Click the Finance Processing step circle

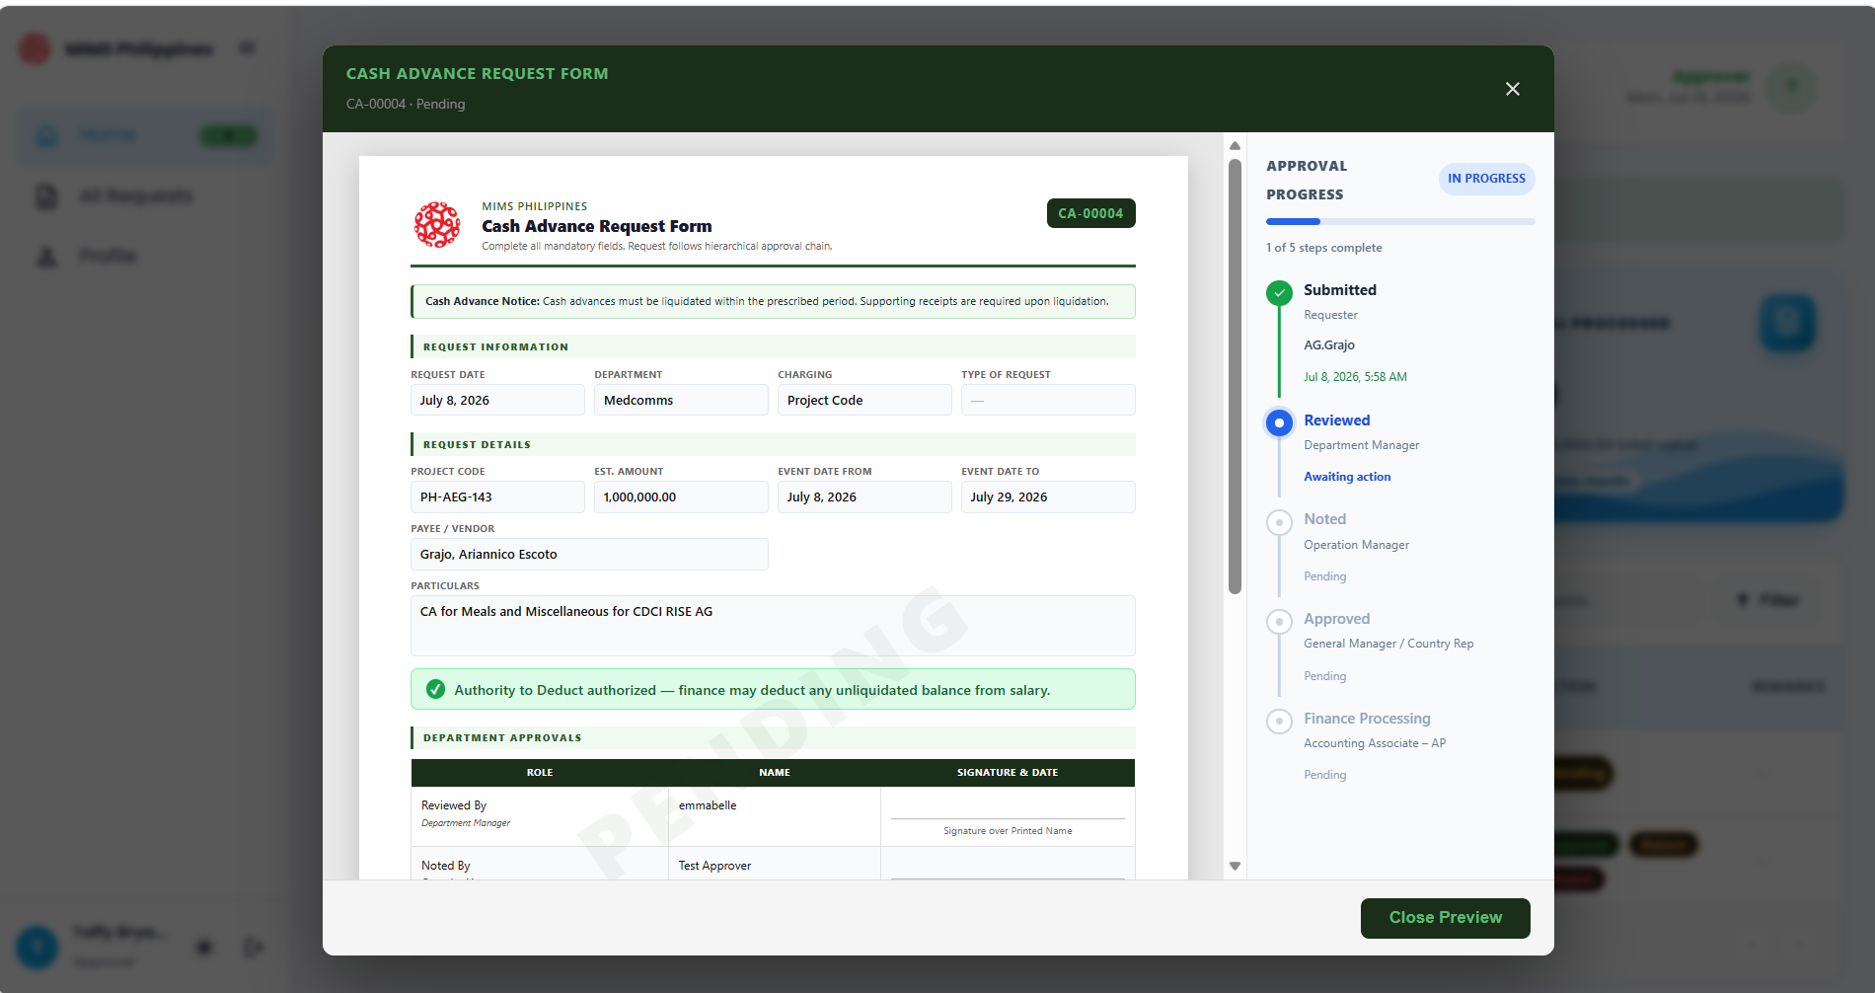coord(1279,721)
